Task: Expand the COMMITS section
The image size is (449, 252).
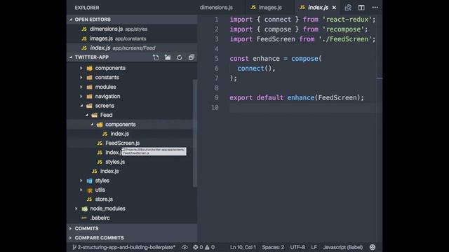Action: tap(132, 229)
